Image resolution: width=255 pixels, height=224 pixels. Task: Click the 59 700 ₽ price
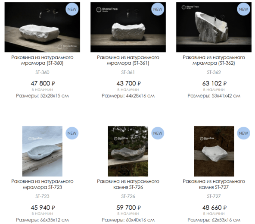[x=128, y=208]
